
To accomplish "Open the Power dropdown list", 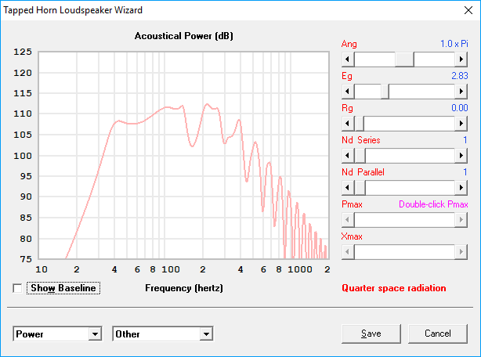I will pyautogui.click(x=95, y=334).
